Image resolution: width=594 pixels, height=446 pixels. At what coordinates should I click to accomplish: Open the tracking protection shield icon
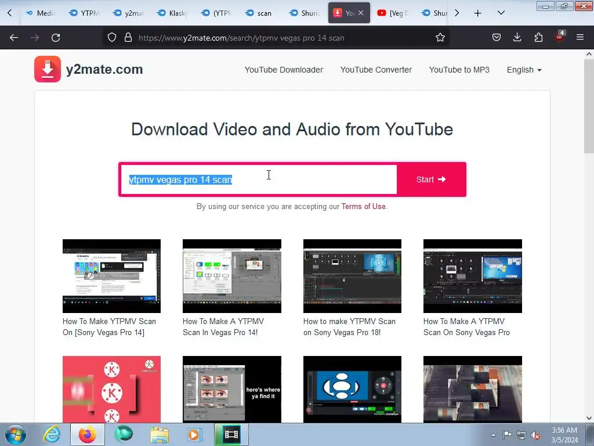[x=112, y=38]
